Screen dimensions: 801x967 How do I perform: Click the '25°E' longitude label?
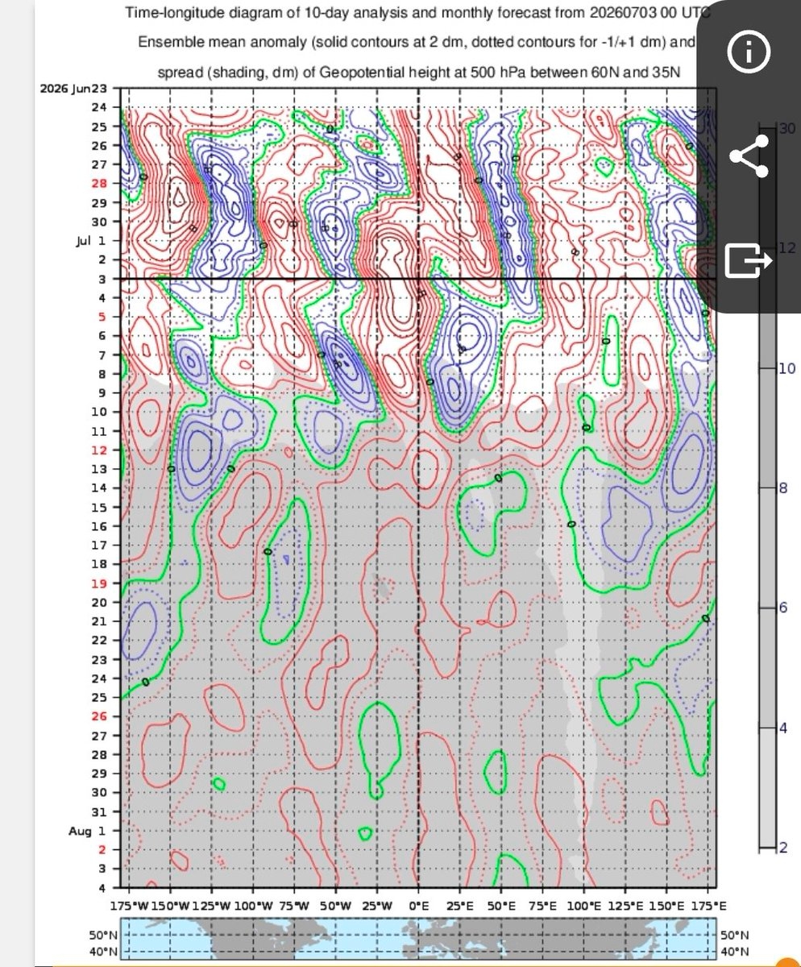point(459,905)
